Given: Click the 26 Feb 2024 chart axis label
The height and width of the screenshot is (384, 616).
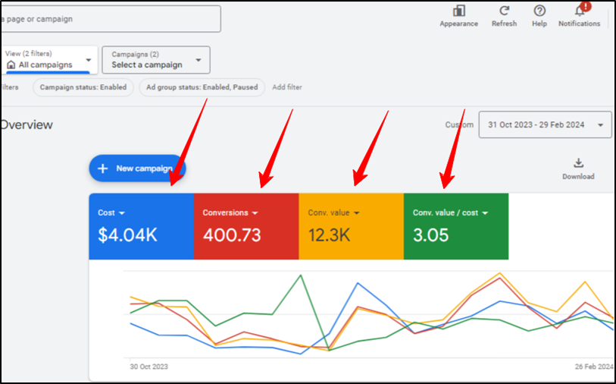Looking at the screenshot, I should [594, 367].
